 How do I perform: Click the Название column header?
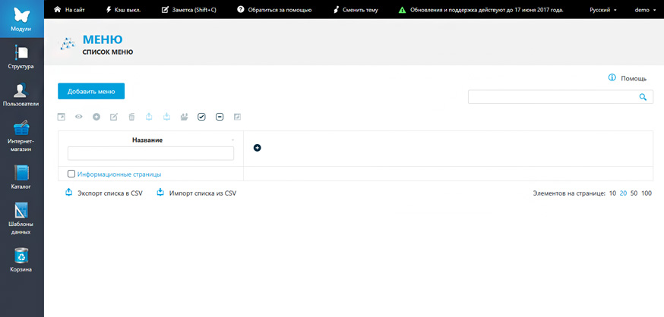click(x=147, y=140)
